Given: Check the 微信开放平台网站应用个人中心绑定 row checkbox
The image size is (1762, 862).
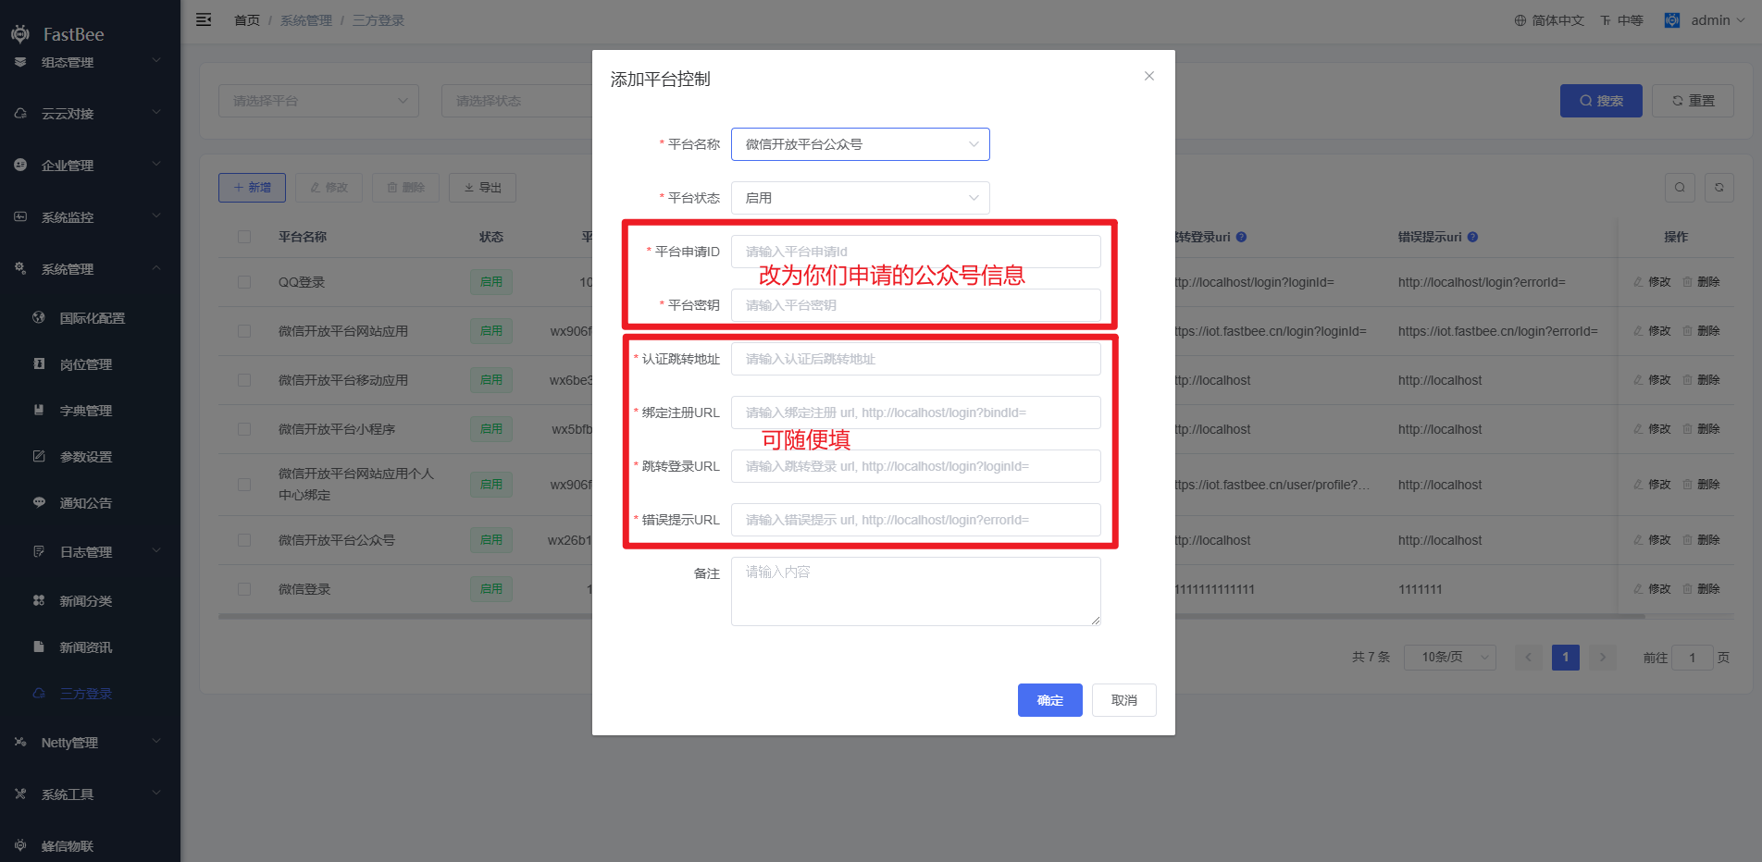Looking at the screenshot, I should [x=244, y=485].
